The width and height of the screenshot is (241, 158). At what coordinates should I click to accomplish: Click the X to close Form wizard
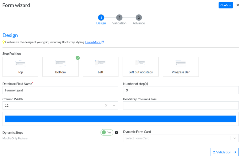click(x=237, y=5)
